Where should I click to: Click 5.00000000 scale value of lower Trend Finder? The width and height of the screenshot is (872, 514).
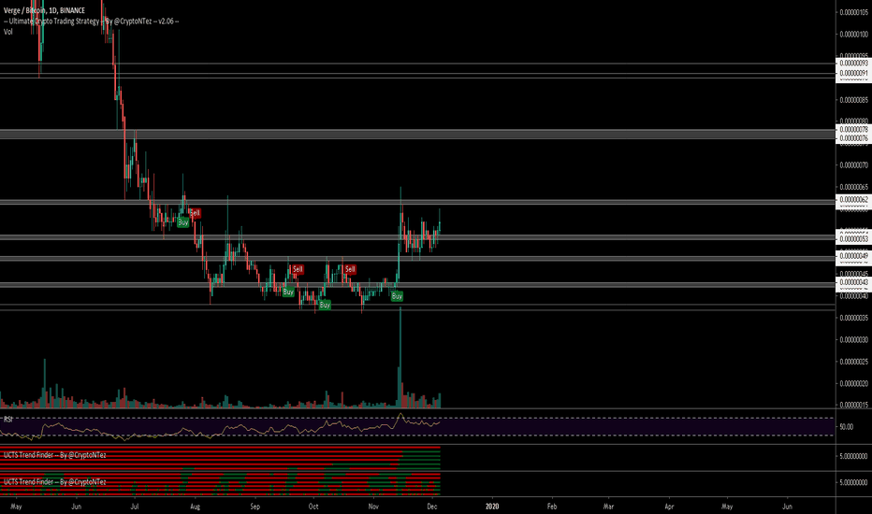(853, 482)
